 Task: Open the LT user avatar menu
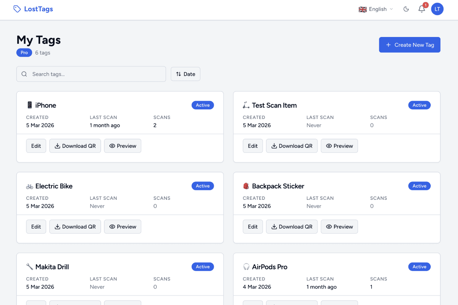point(437,9)
